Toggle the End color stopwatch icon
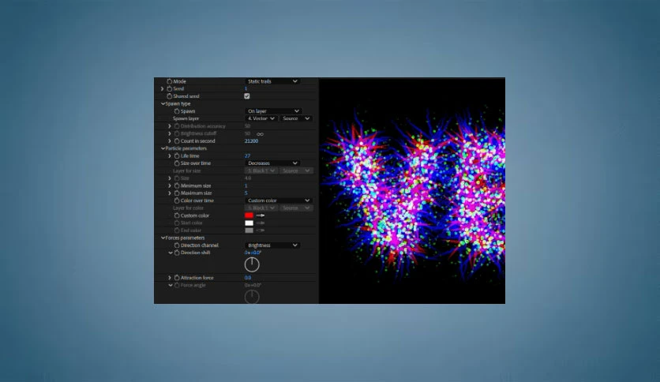This screenshot has height=382, width=660. pos(177,230)
